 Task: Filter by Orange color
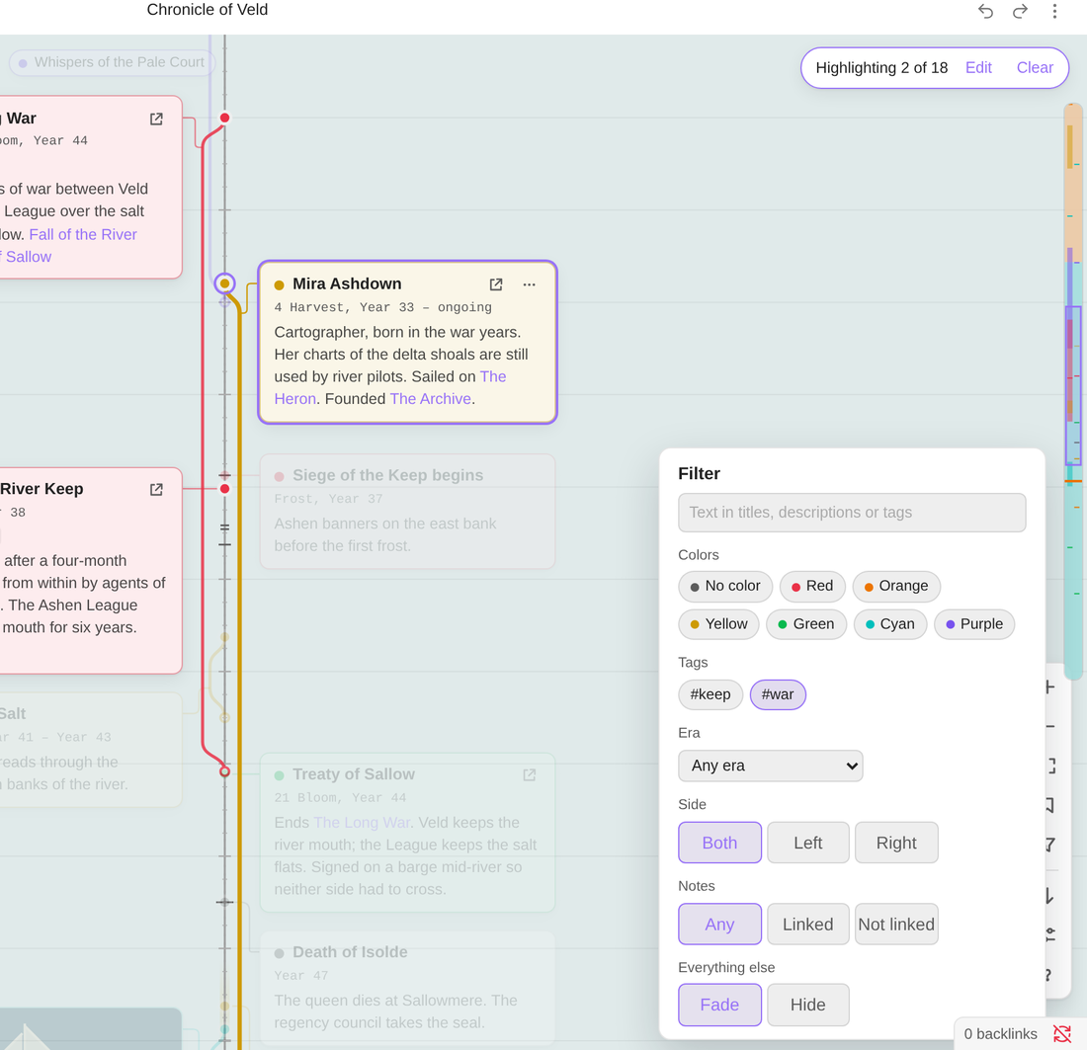pyautogui.click(x=896, y=587)
